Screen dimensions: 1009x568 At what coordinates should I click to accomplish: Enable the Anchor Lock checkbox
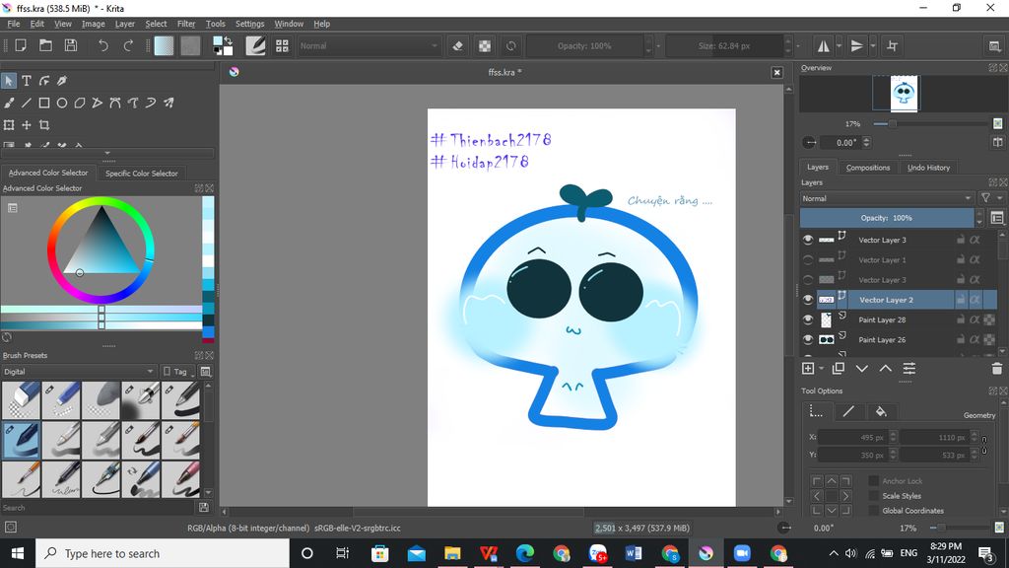click(x=873, y=480)
